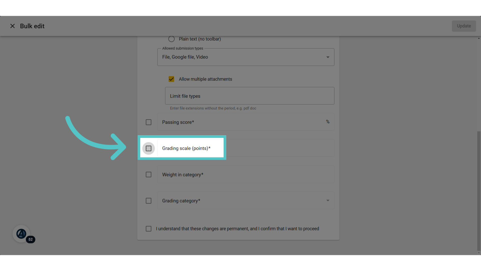Click the File, Google file, Video value
481x271 pixels.
185,57
